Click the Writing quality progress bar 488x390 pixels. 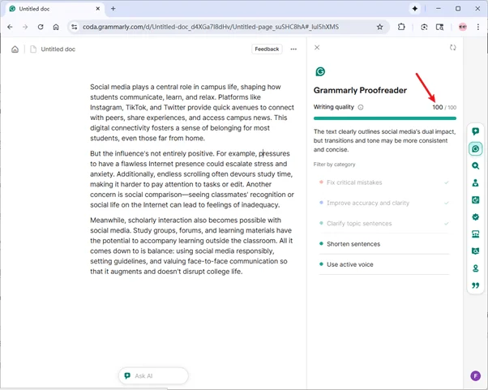pos(384,118)
